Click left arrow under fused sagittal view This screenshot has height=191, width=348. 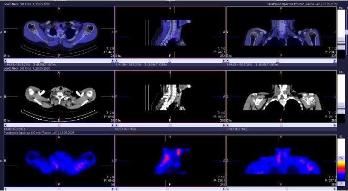tap(117, 61)
